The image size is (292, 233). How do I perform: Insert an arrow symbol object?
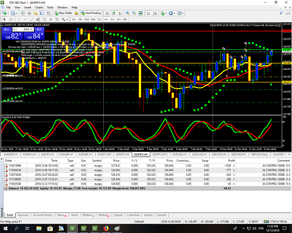(x=64, y=19)
